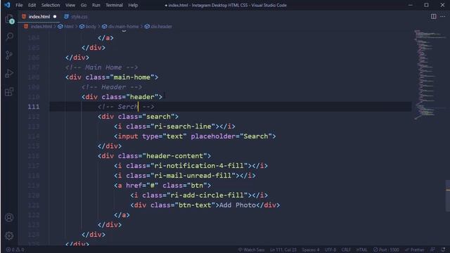The height and width of the screenshot is (253, 450).
Task: Click div.main-home in the breadcrumb
Action: (x=124, y=27)
